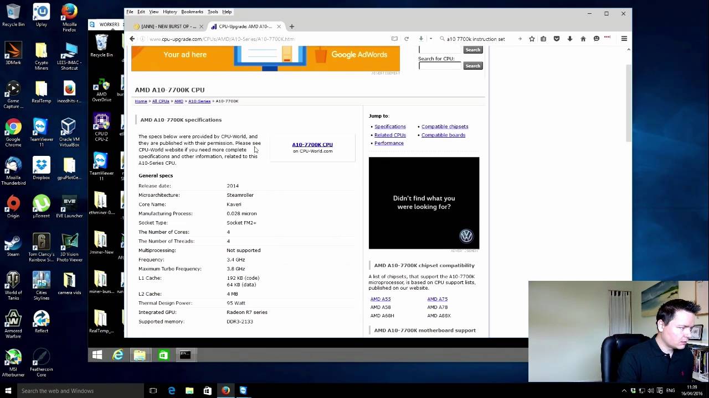Open 3DMark desktop icon
Viewport: 709px width, 398px height.
point(13,54)
